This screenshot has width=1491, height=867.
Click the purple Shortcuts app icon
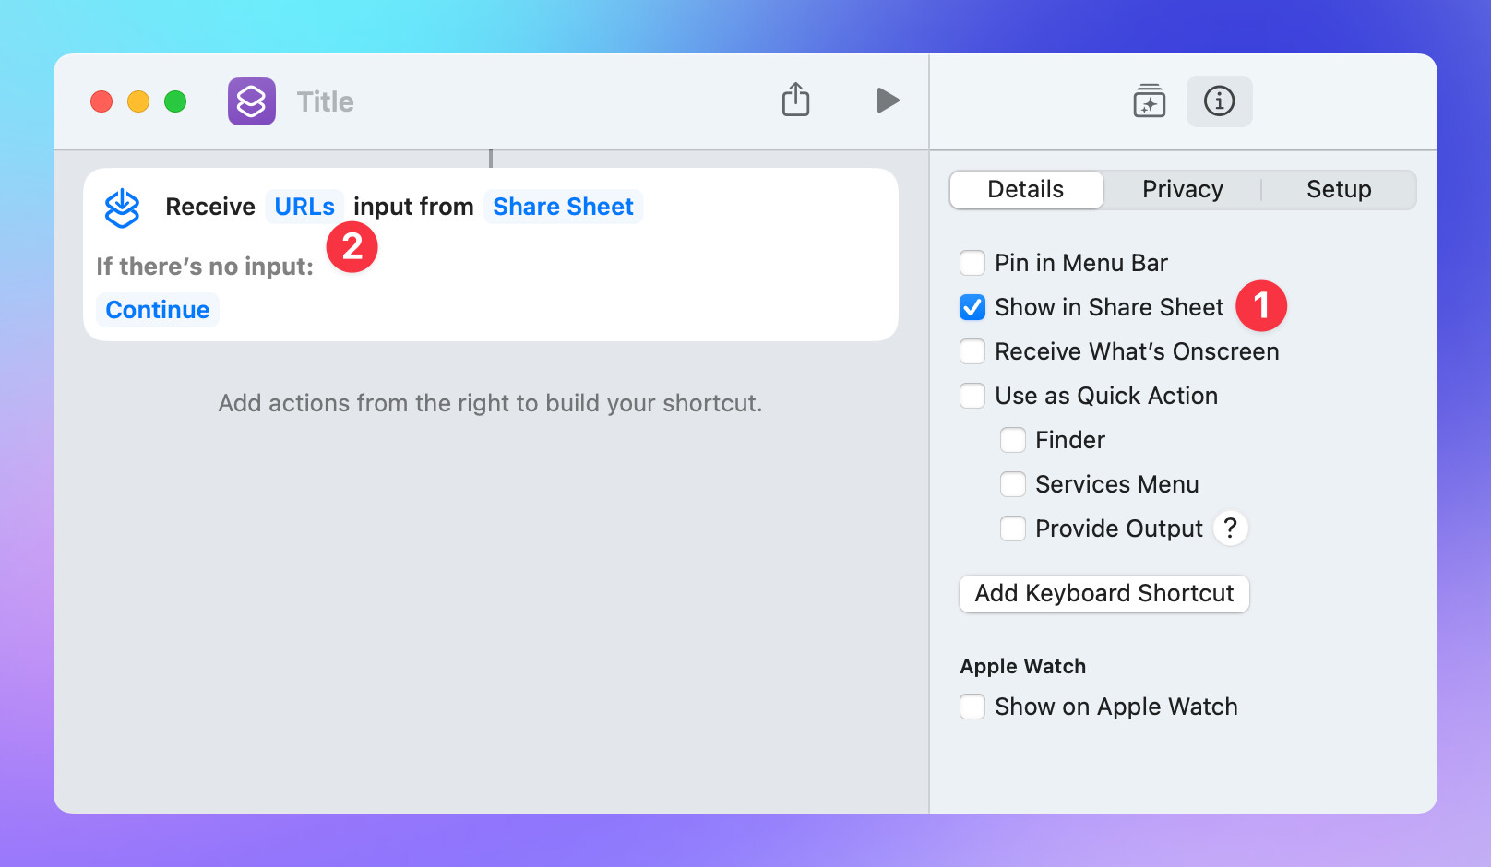[x=251, y=101]
